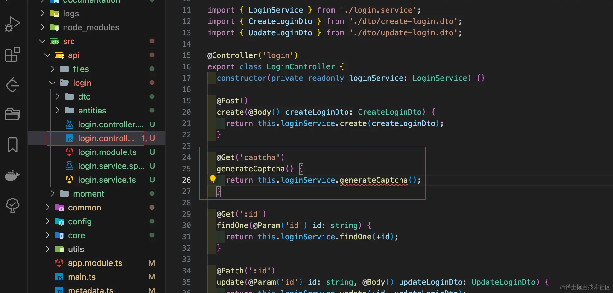
Task: Click the common folder icon
Action: (x=60, y=207)
